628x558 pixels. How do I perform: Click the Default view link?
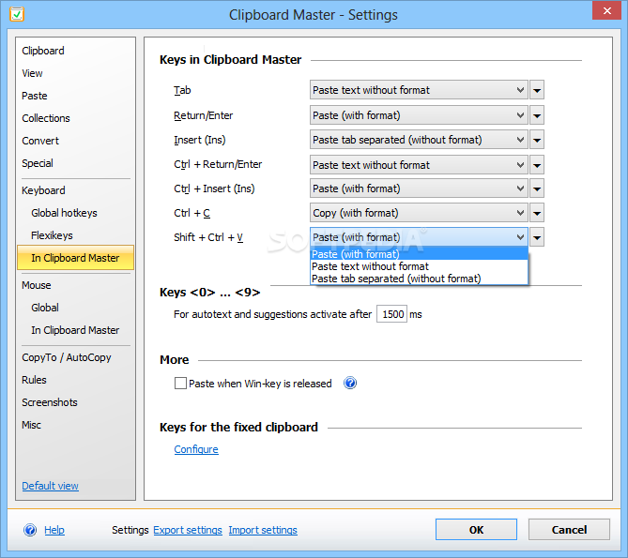pyautogui.click(x=50, y=486)
